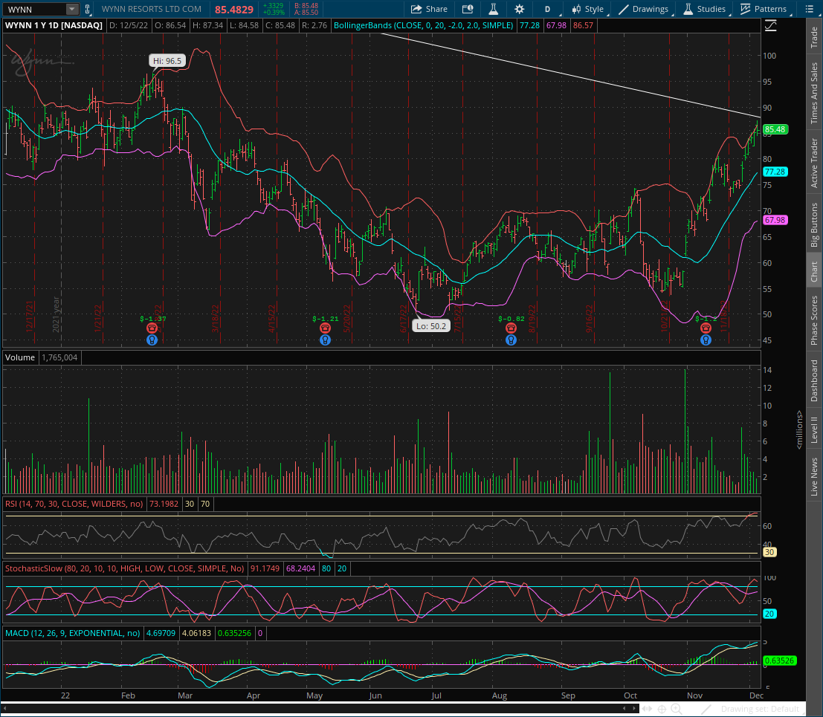The image size is (823, 717).
Task: Click red earnings phone icon near $-1.21
Action: click(x=325, y=328)
